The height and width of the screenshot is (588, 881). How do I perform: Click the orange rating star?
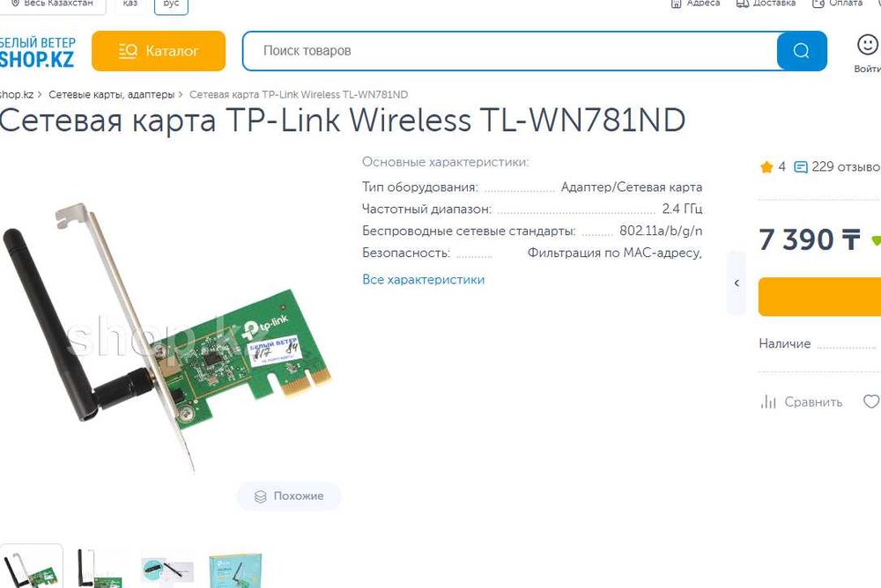coord(766,166)
